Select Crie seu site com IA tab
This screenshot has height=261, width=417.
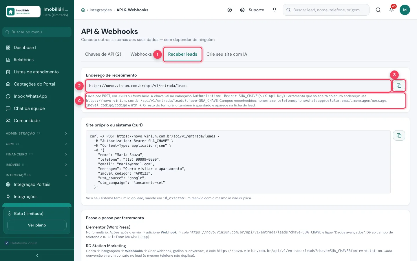click(x=227, y=54)
